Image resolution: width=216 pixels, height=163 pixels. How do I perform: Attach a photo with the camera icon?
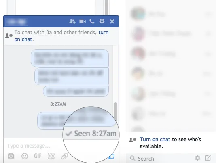click(11, 156)
